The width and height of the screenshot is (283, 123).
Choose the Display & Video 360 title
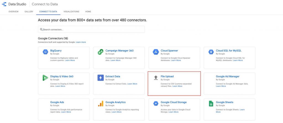click(62, 76)
